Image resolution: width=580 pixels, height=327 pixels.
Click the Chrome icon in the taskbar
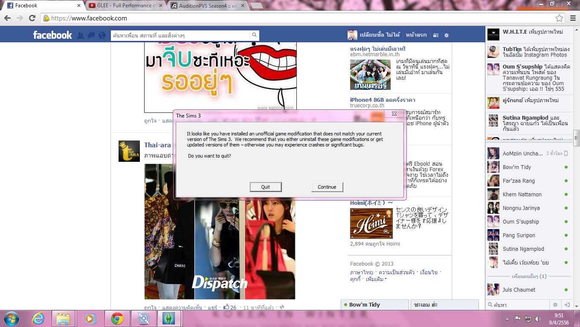click(117, 318)
